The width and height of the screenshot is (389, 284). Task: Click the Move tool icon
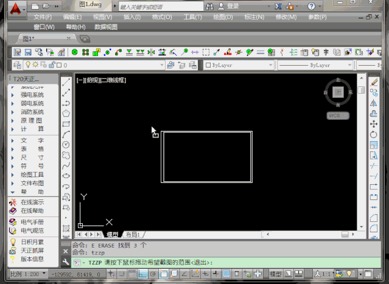(374, 124)
